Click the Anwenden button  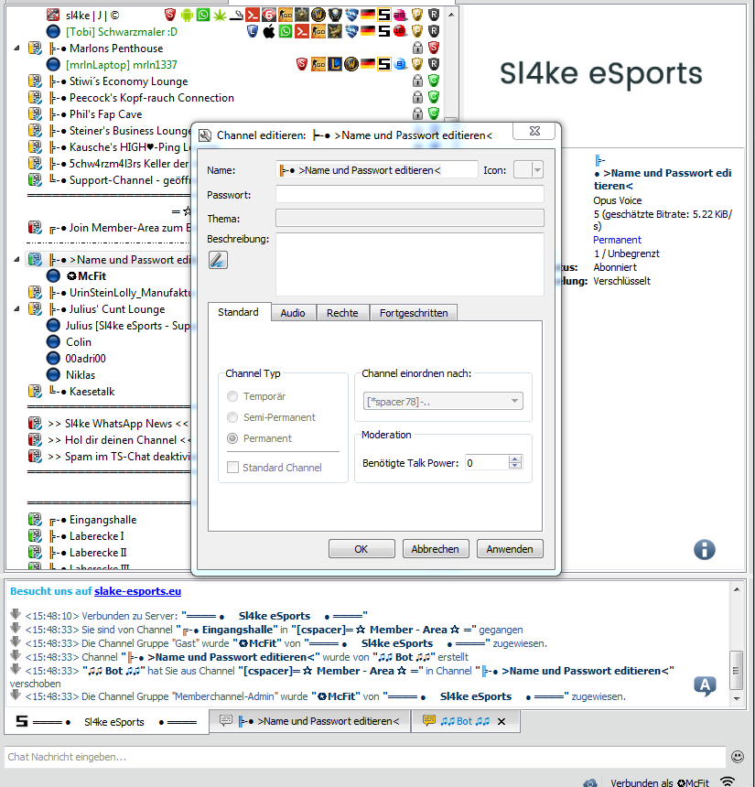point(510,549)
